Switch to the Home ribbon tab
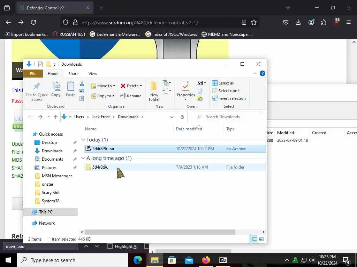The image size is (357, 267). point(53,74)
